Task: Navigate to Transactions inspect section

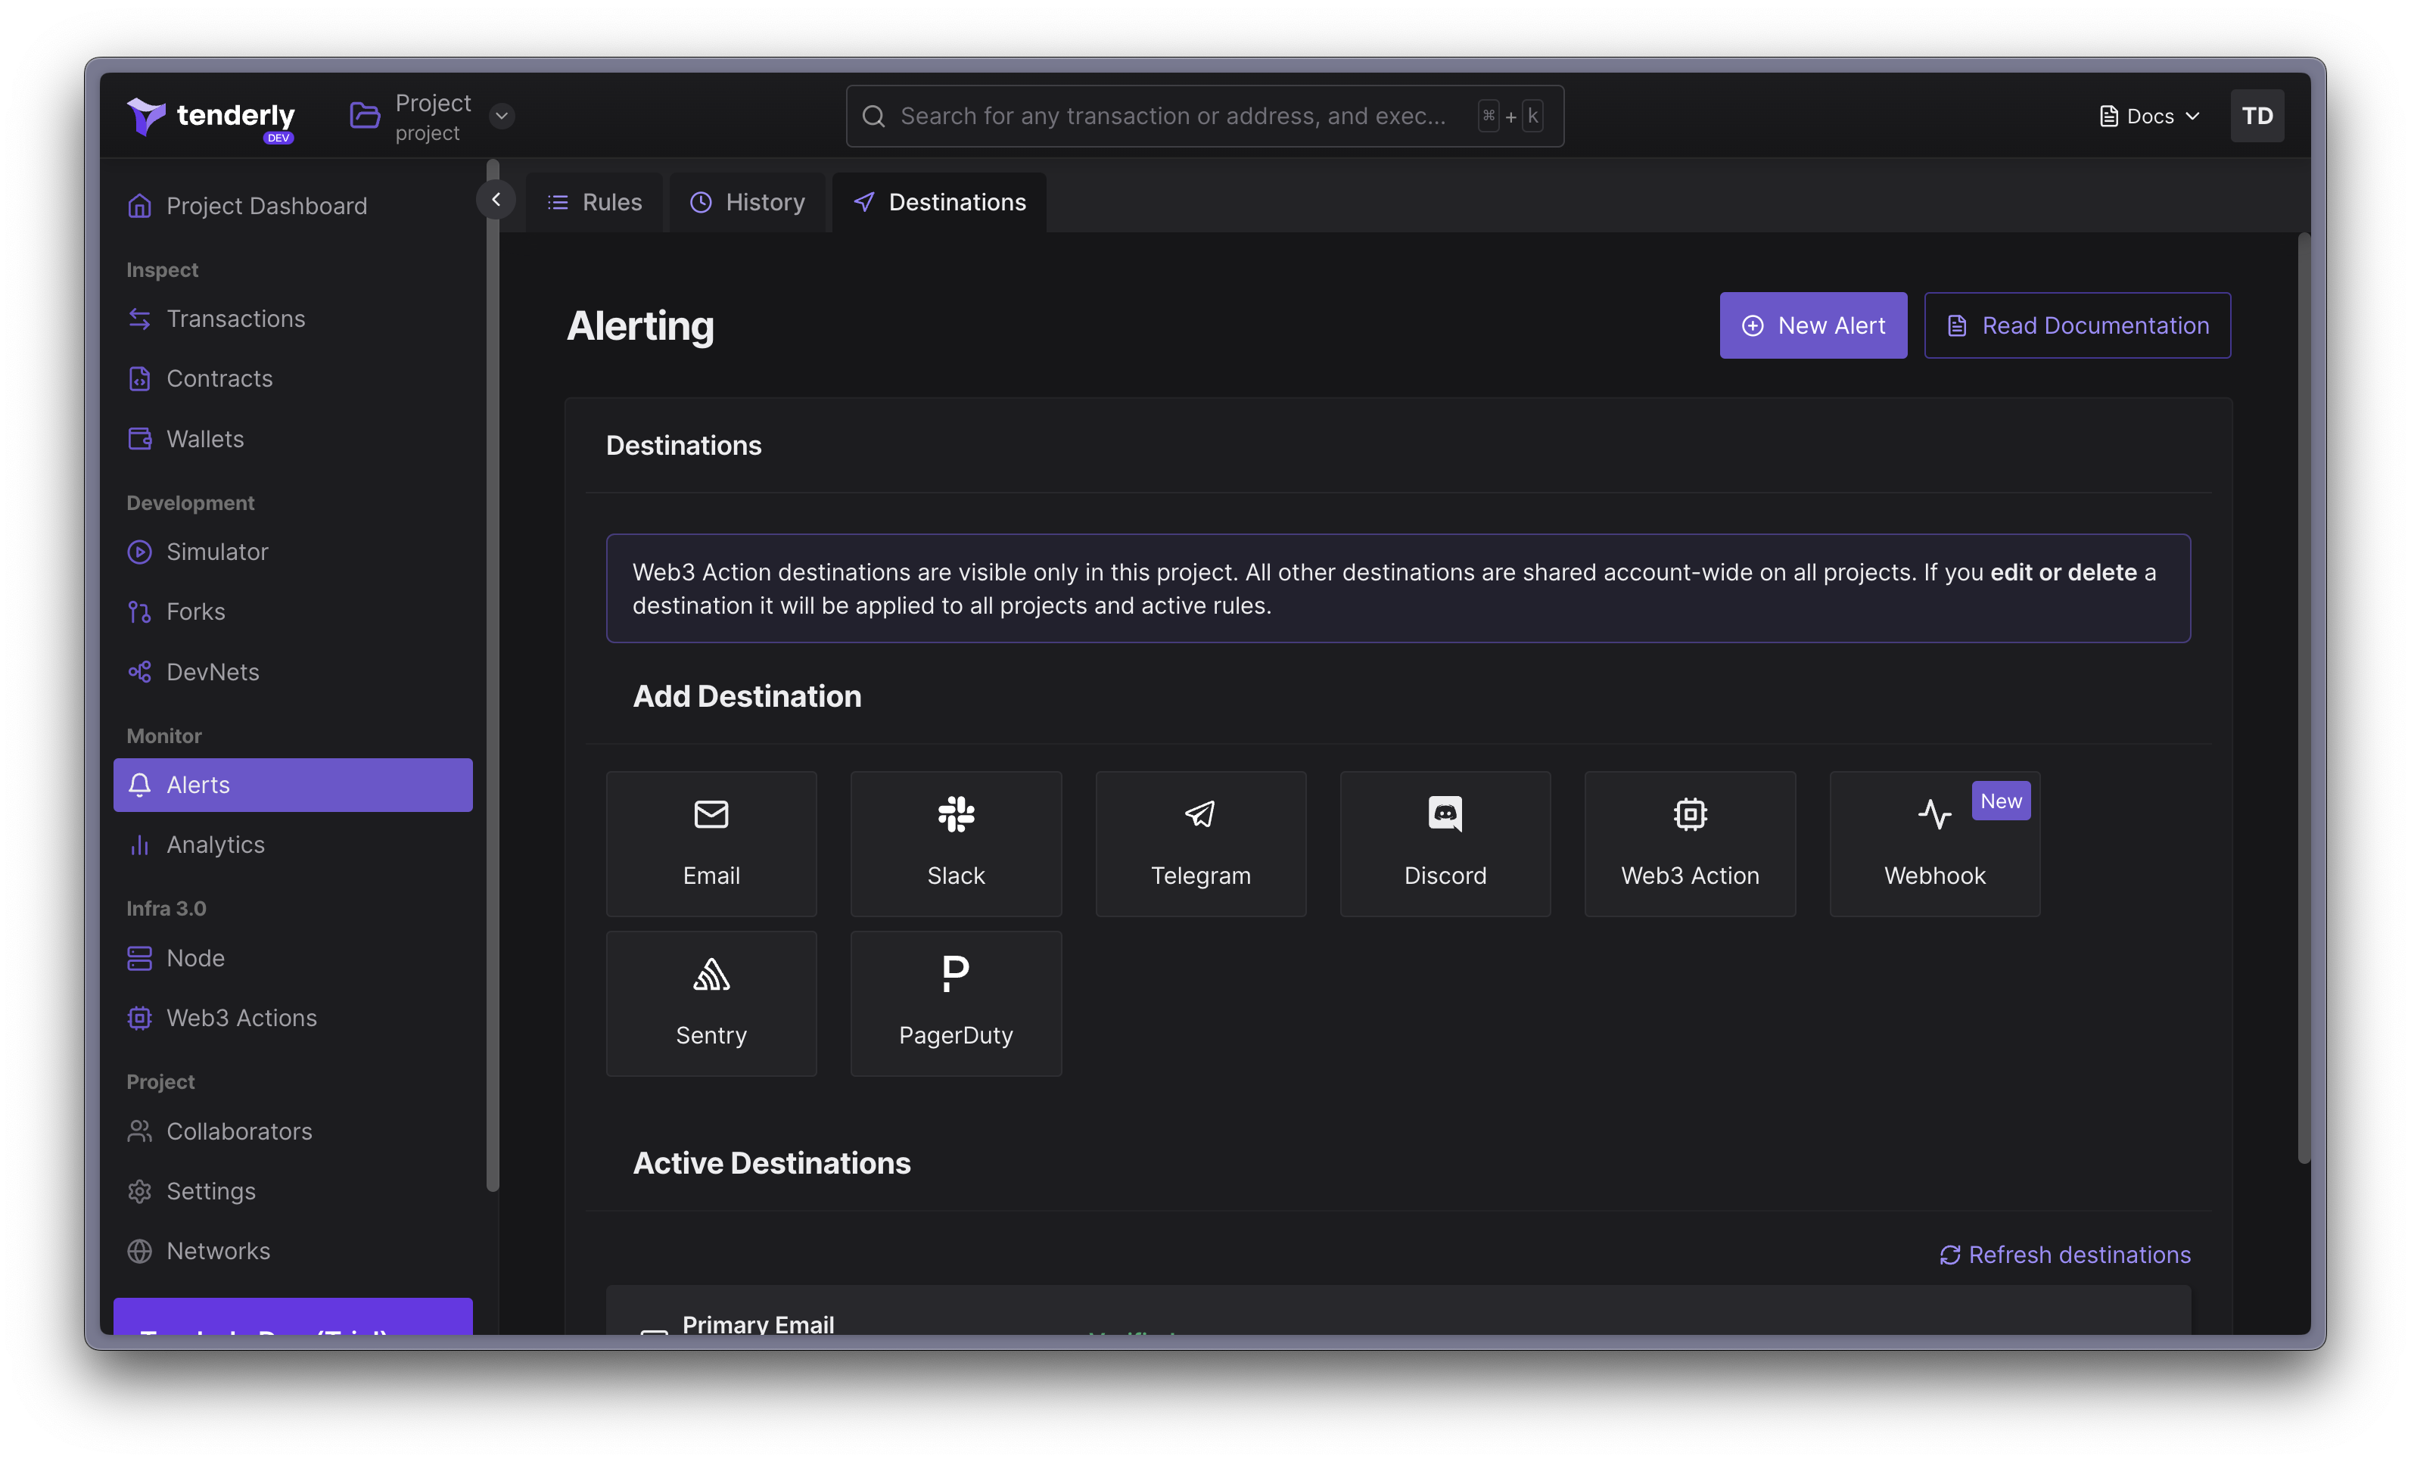Action: [x=236, y=319]
